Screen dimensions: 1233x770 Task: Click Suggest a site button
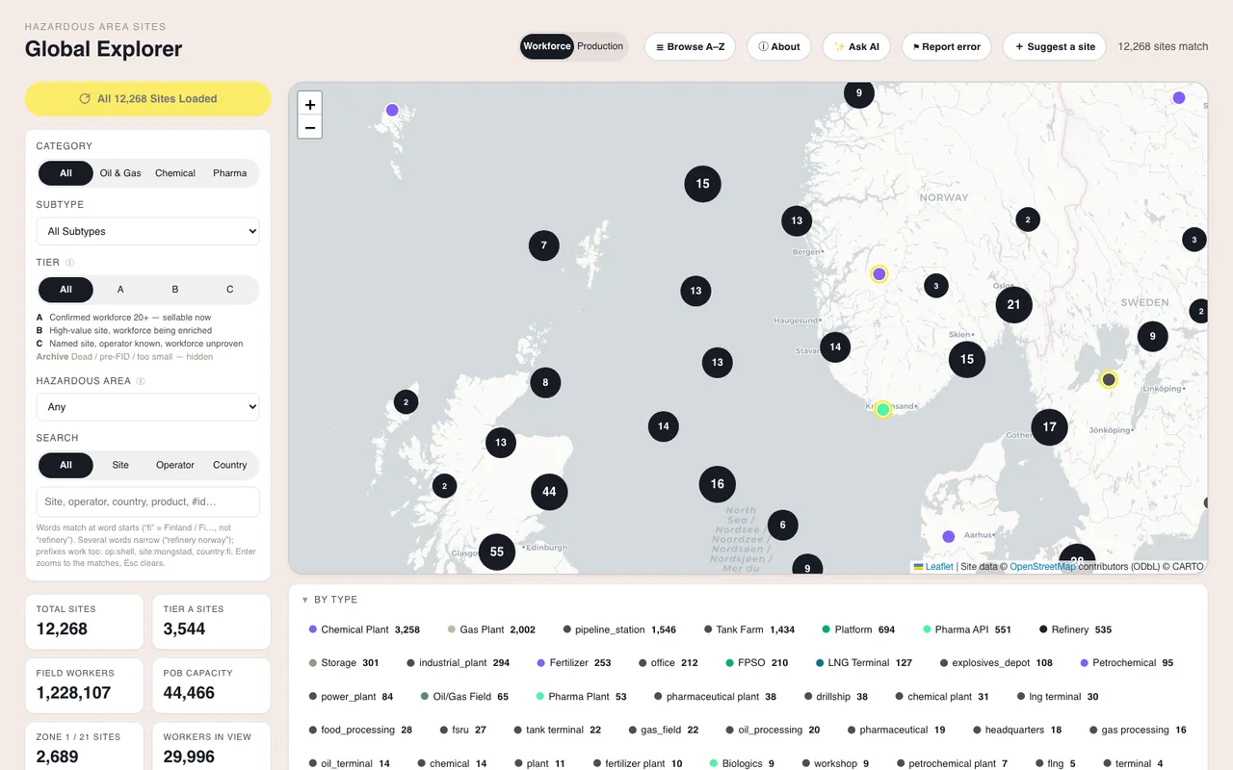pos(1055,46)
